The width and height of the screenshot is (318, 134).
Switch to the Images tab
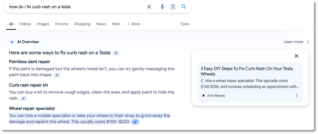point(43,24)
